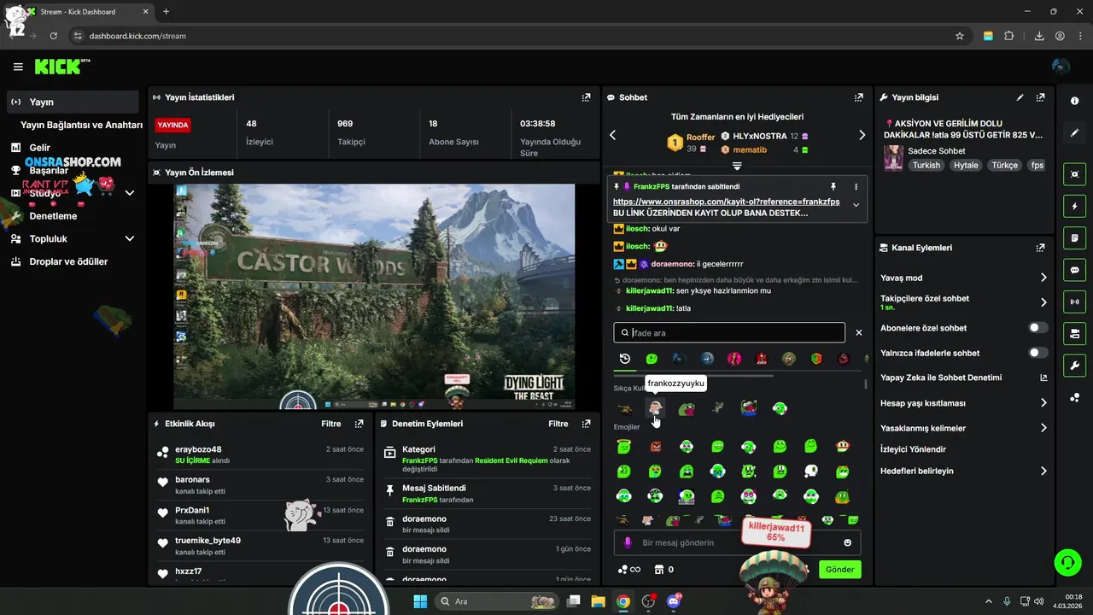
Task: Edit stream info with the pencil in Yayın bilgisi
Action: point(1020,97)
